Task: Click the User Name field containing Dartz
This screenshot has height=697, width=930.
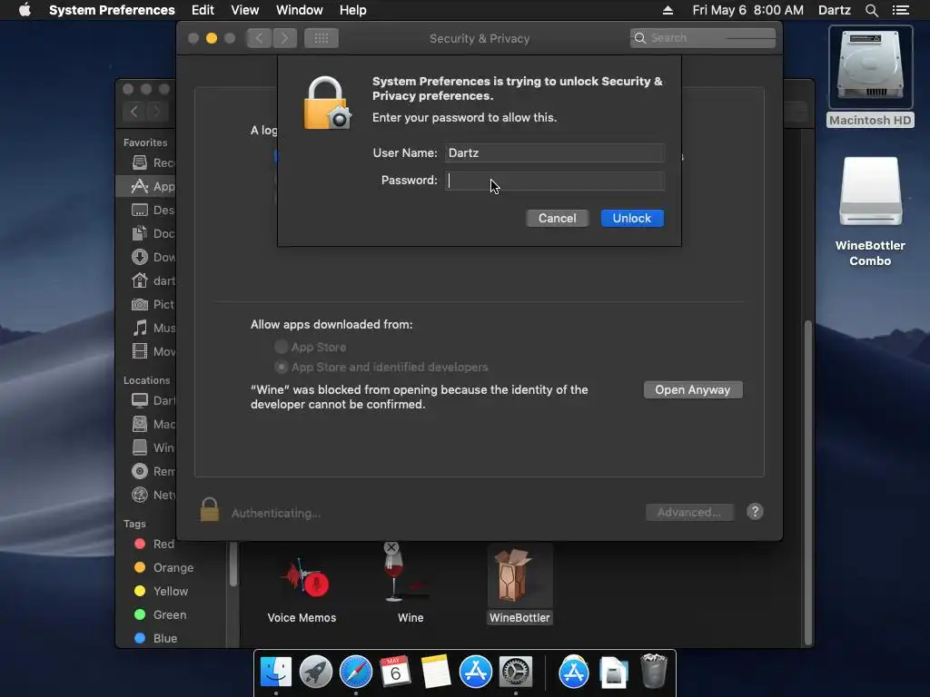Action: [x=555, y=152]
